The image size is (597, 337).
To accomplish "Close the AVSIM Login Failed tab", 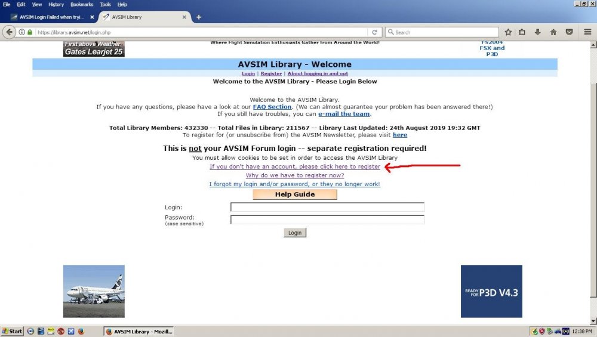I will click(92, 17).
